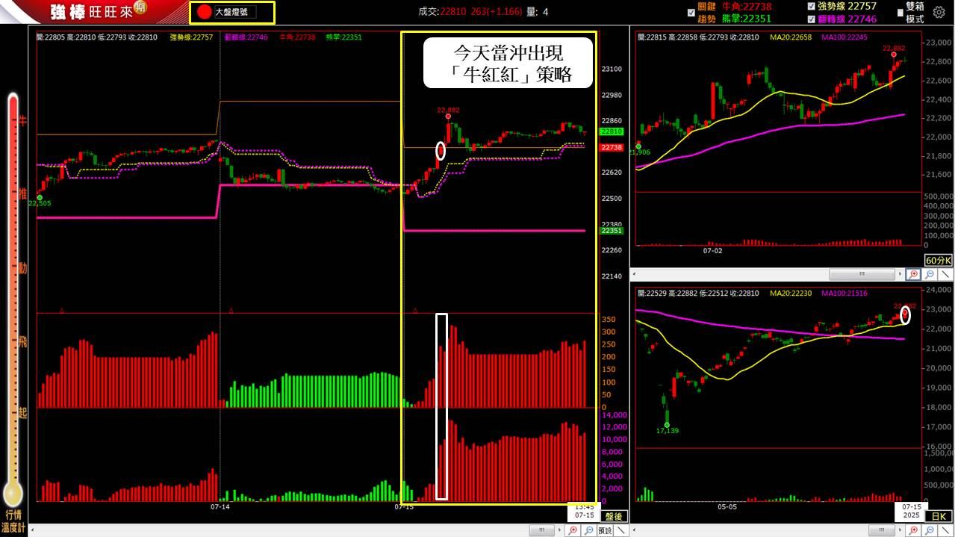Zoom out on the 日K chart

tap(930, 530)
